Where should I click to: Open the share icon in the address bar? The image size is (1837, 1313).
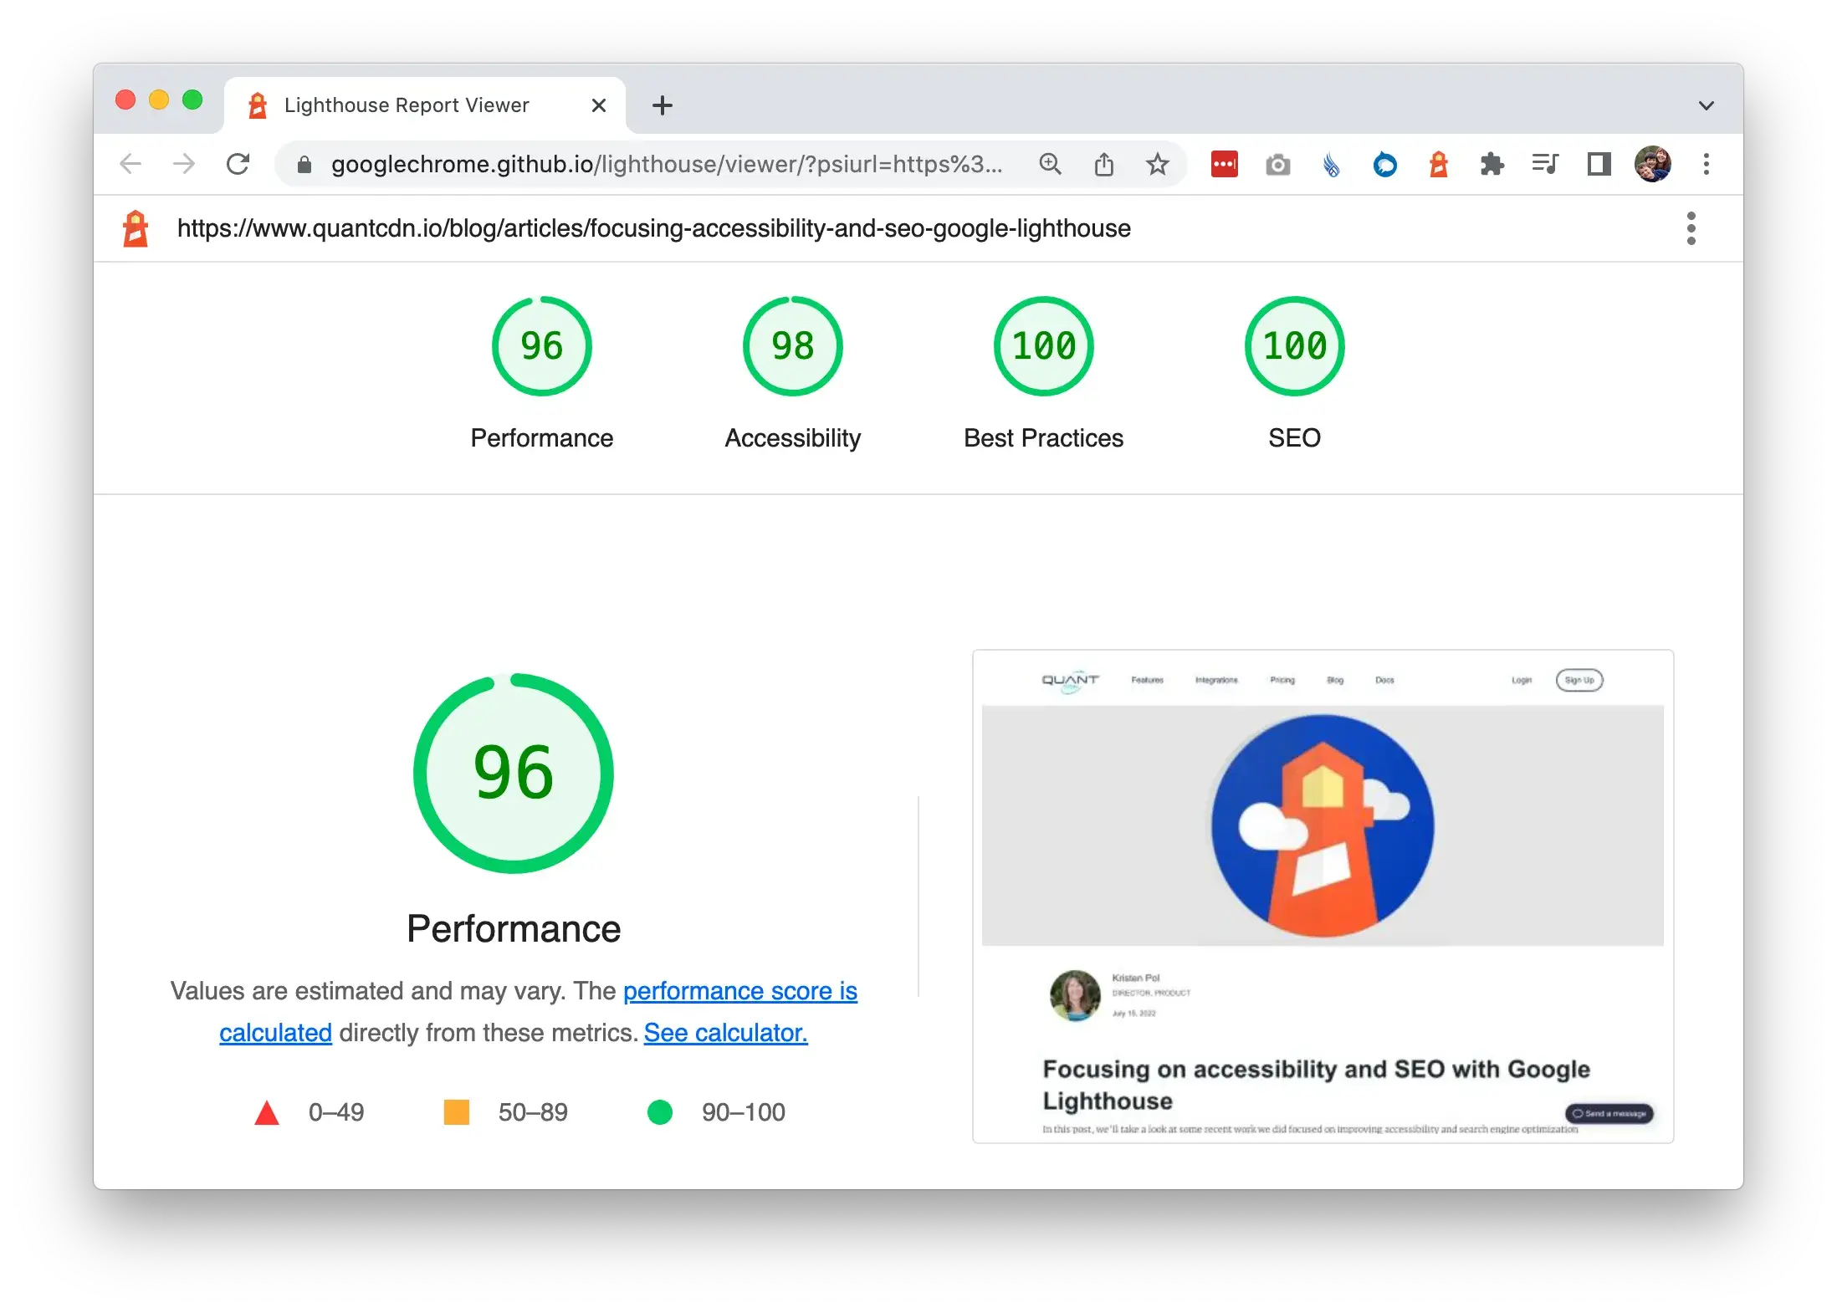coord(1104,164)
